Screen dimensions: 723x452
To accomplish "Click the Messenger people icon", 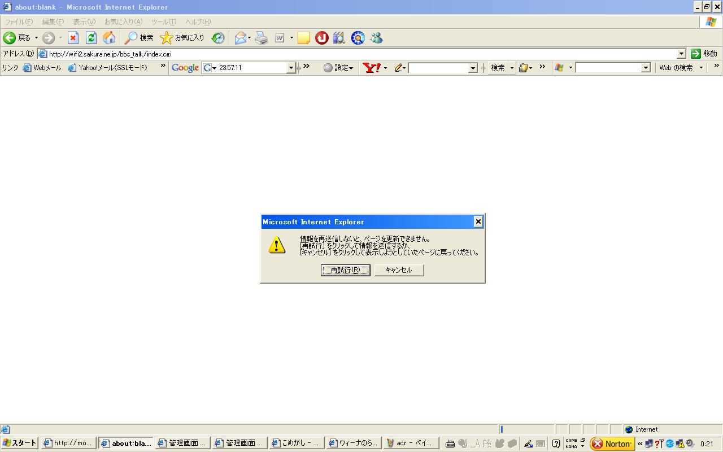I will [376, 38].
